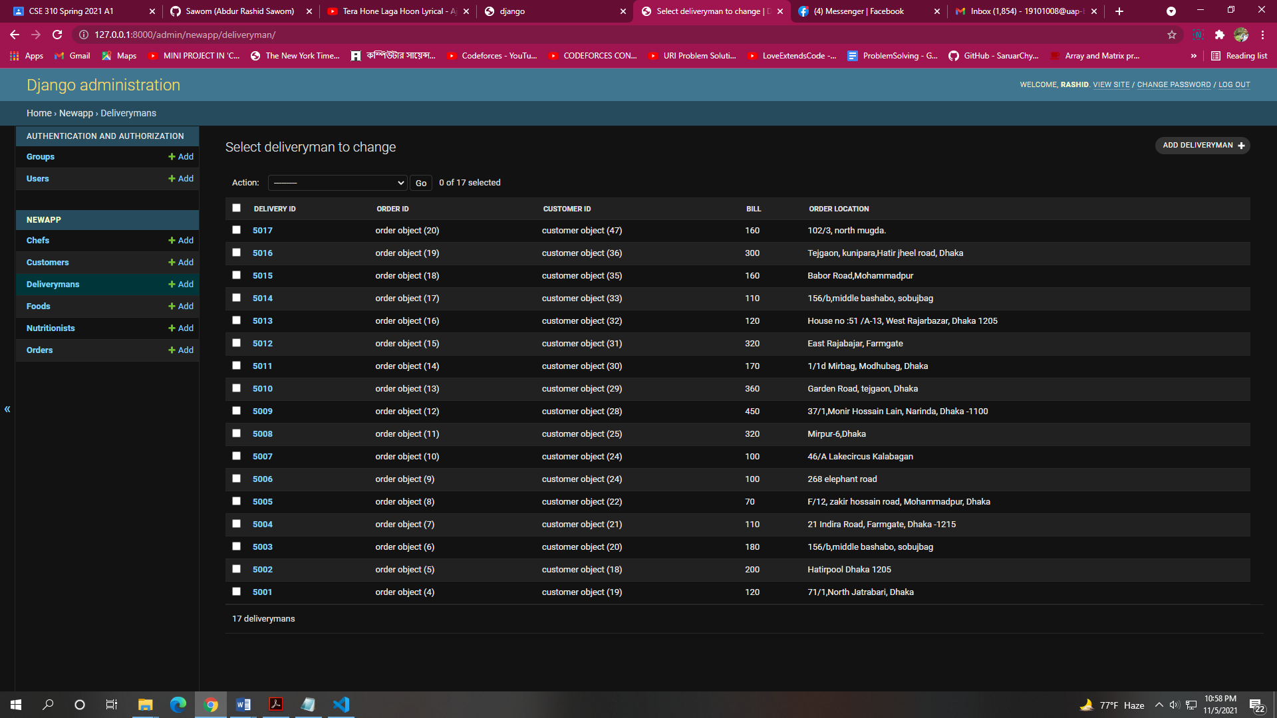
Task: Collapse the sidebar with double-chevron icon
Action: tap(7, 410)
